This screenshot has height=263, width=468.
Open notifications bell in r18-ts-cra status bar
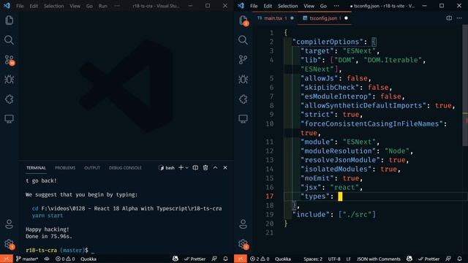tap(226, 259)
